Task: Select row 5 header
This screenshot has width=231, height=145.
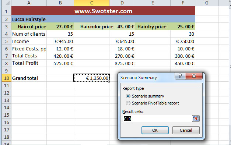Action: [7, 41]
